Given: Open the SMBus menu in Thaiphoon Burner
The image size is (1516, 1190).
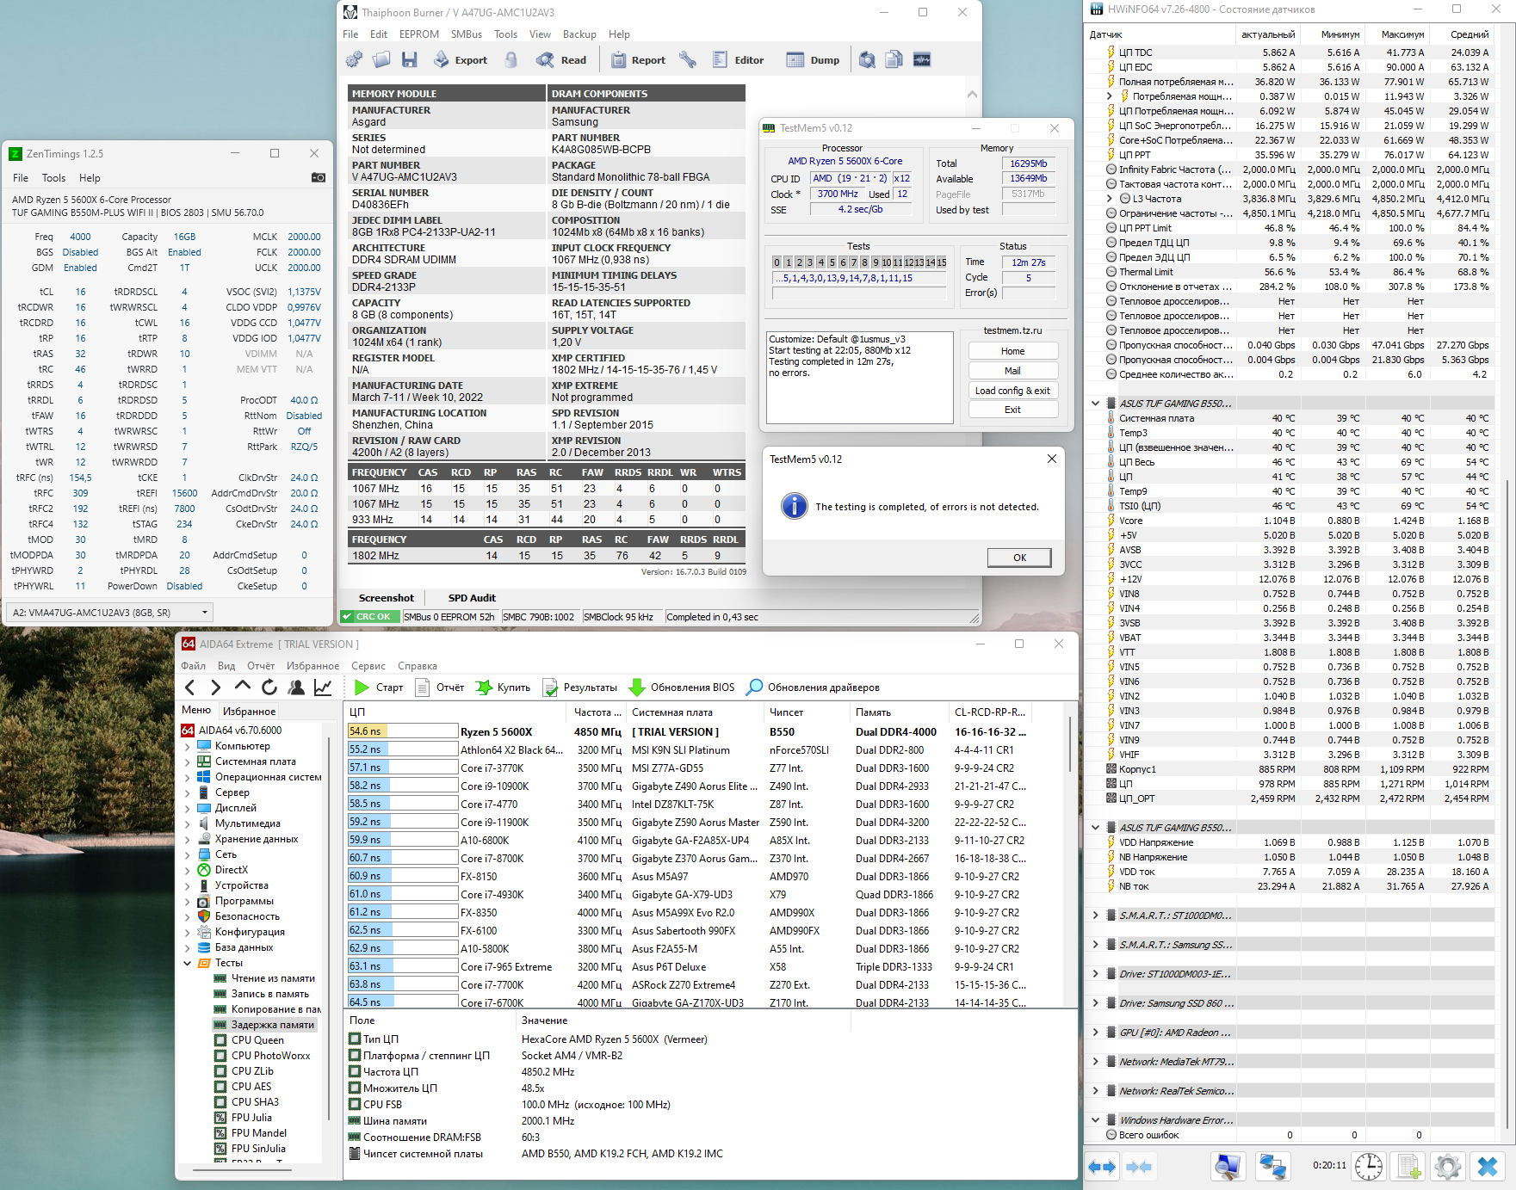Looking at the screenshot, I should click(466, 34).
